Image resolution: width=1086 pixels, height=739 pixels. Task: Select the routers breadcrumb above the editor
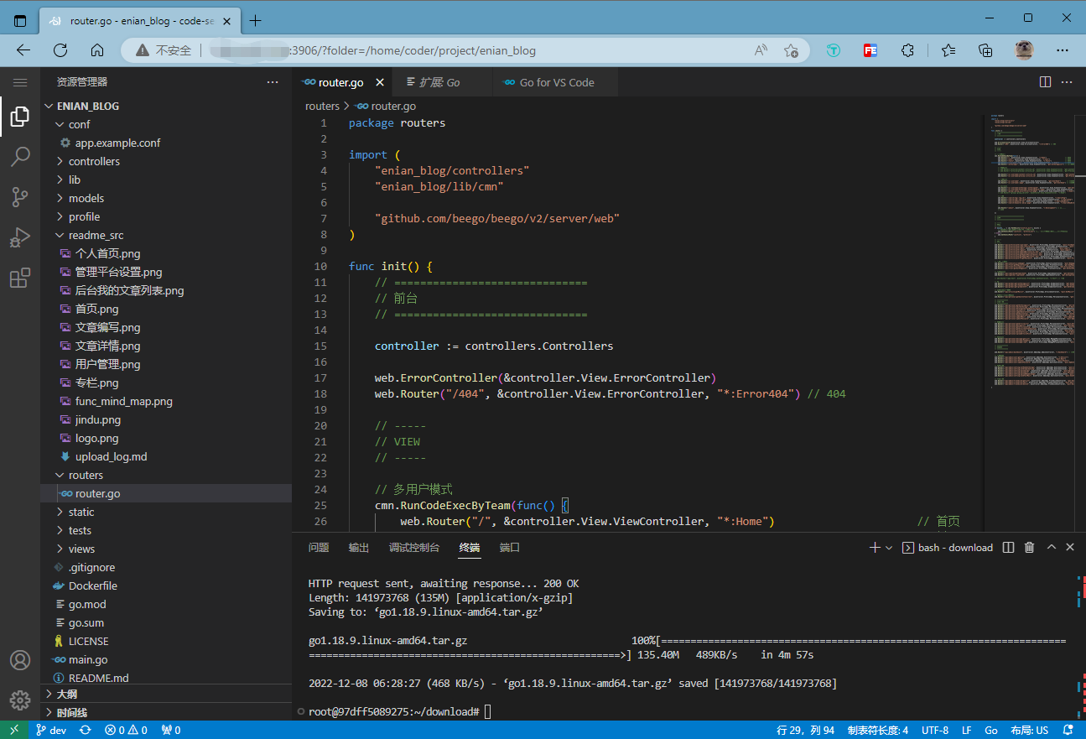pyautogui.click(x=322, y=106)
